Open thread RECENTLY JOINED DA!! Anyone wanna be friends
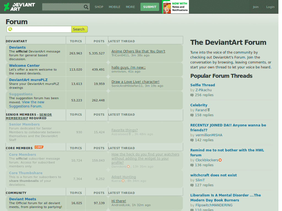This screenshot has height=211, width=282. point(228,127)
